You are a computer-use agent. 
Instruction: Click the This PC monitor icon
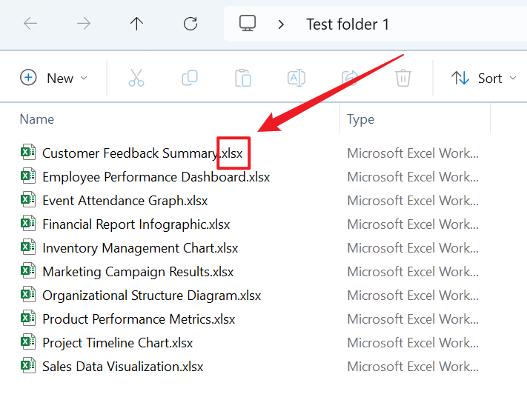(248, 24)
